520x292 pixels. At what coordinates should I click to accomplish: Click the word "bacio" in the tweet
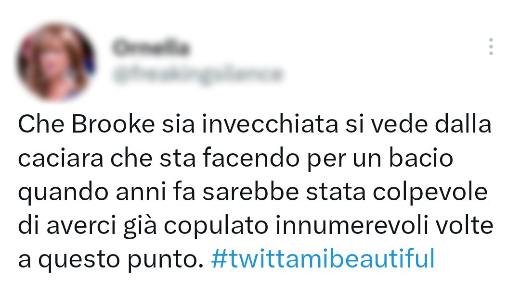[421, 158]
